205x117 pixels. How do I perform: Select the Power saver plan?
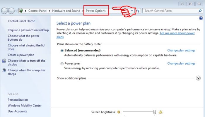(62, 63)
